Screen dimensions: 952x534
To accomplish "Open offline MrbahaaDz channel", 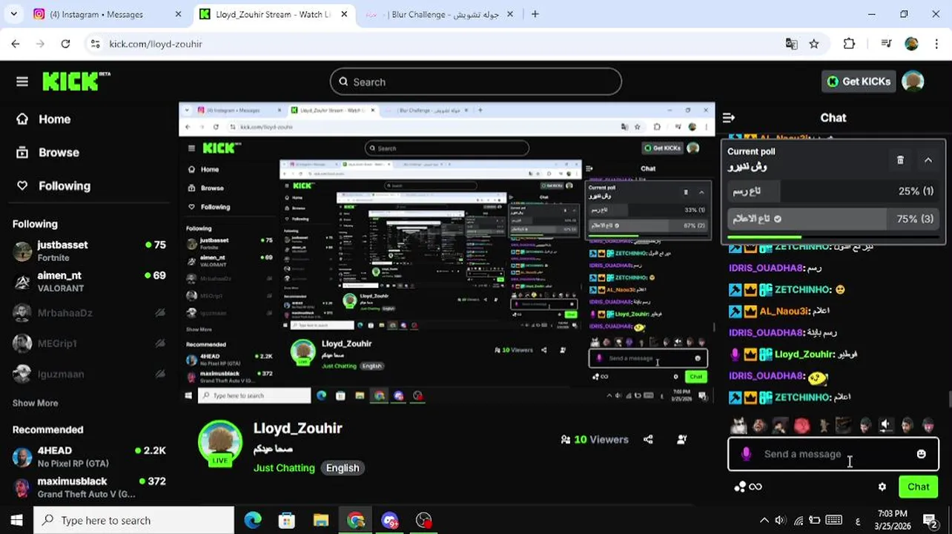I will click(x=89, y=313).
